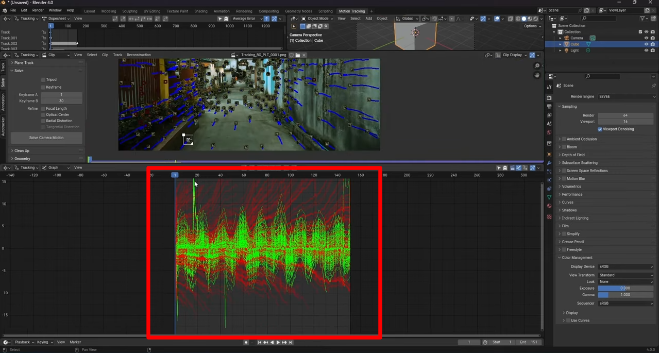Image resolution: width=659 pixels, height=353 pixels.
Task: Unlink the Tracking_BG_PLT_0001.png clip with X
Action: click(304, 55)
